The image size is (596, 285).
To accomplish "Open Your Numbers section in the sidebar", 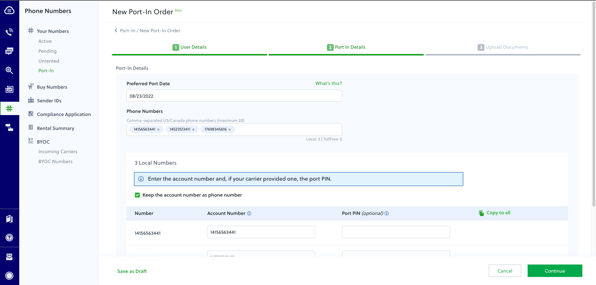I will (53, 31).
